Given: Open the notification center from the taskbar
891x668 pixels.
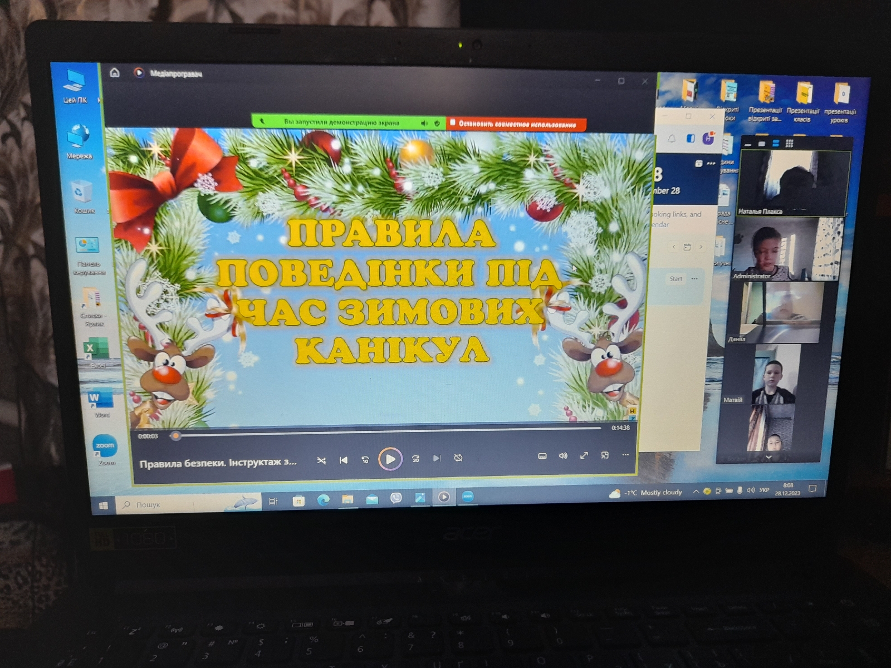Looking at the screenshot, I should coord(812,489).
